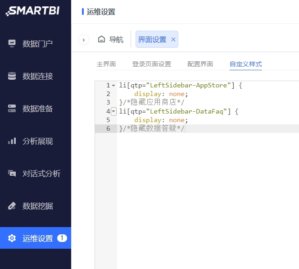299x269 pixels.
Task: Click the 运维设置 page heading
Action: point(101,12)
